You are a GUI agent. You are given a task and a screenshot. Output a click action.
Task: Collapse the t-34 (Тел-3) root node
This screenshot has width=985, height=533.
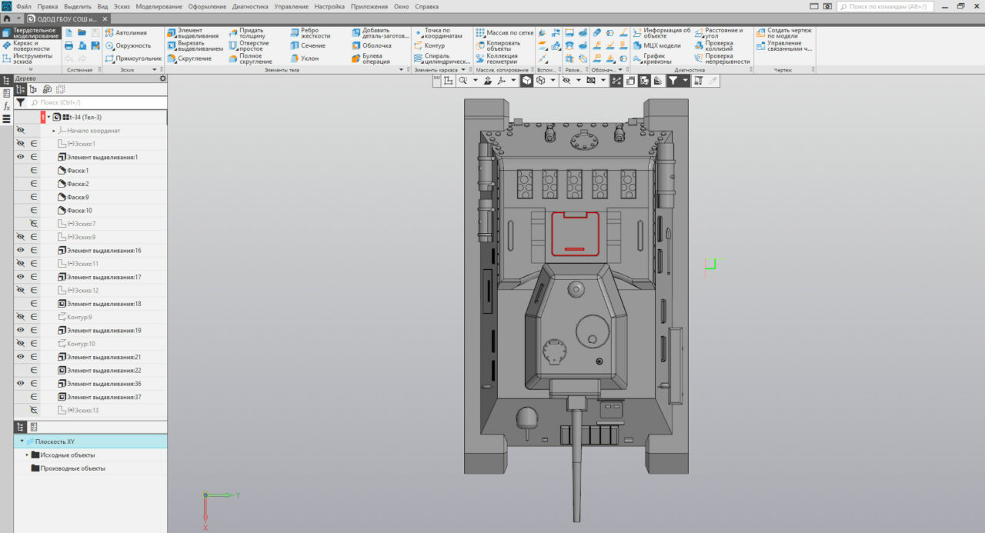pos(48,117)
